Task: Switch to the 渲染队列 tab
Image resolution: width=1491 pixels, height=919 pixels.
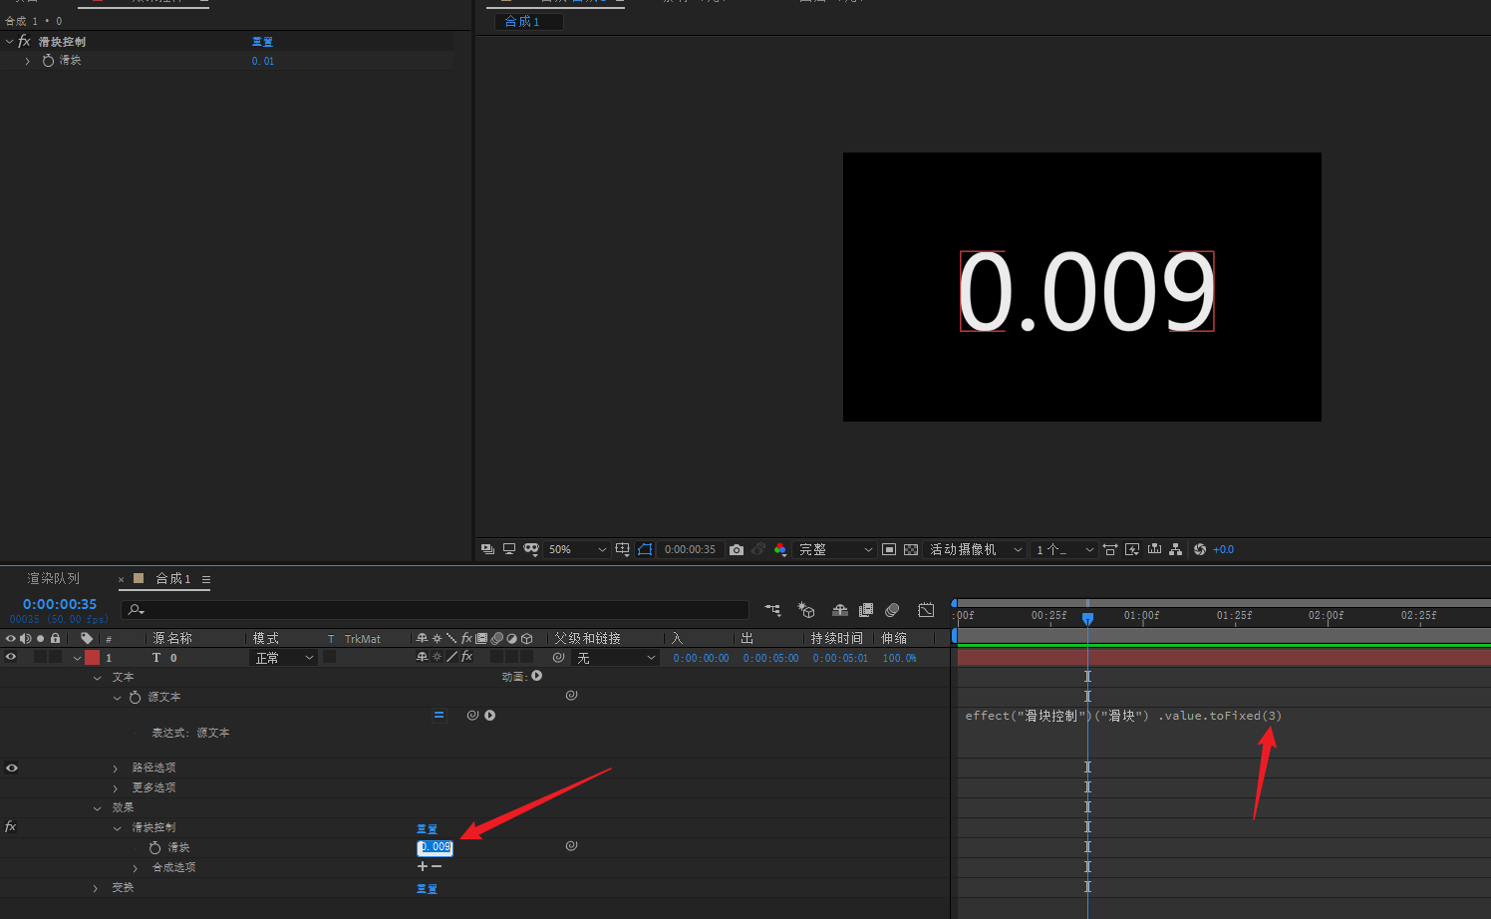Action: coord(53,578)
